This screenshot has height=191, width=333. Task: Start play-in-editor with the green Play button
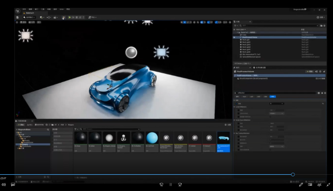coord(70,17)
